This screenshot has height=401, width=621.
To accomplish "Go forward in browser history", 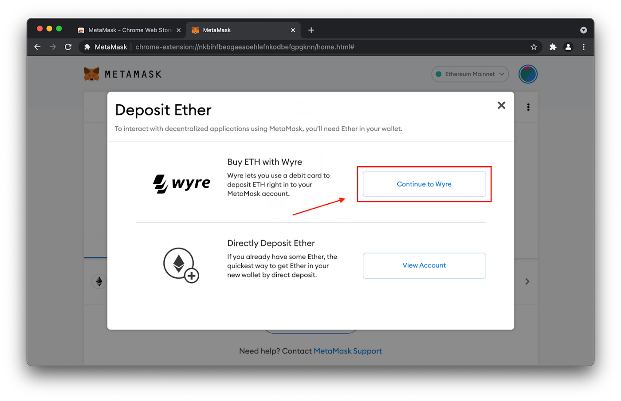I will 53,47.
